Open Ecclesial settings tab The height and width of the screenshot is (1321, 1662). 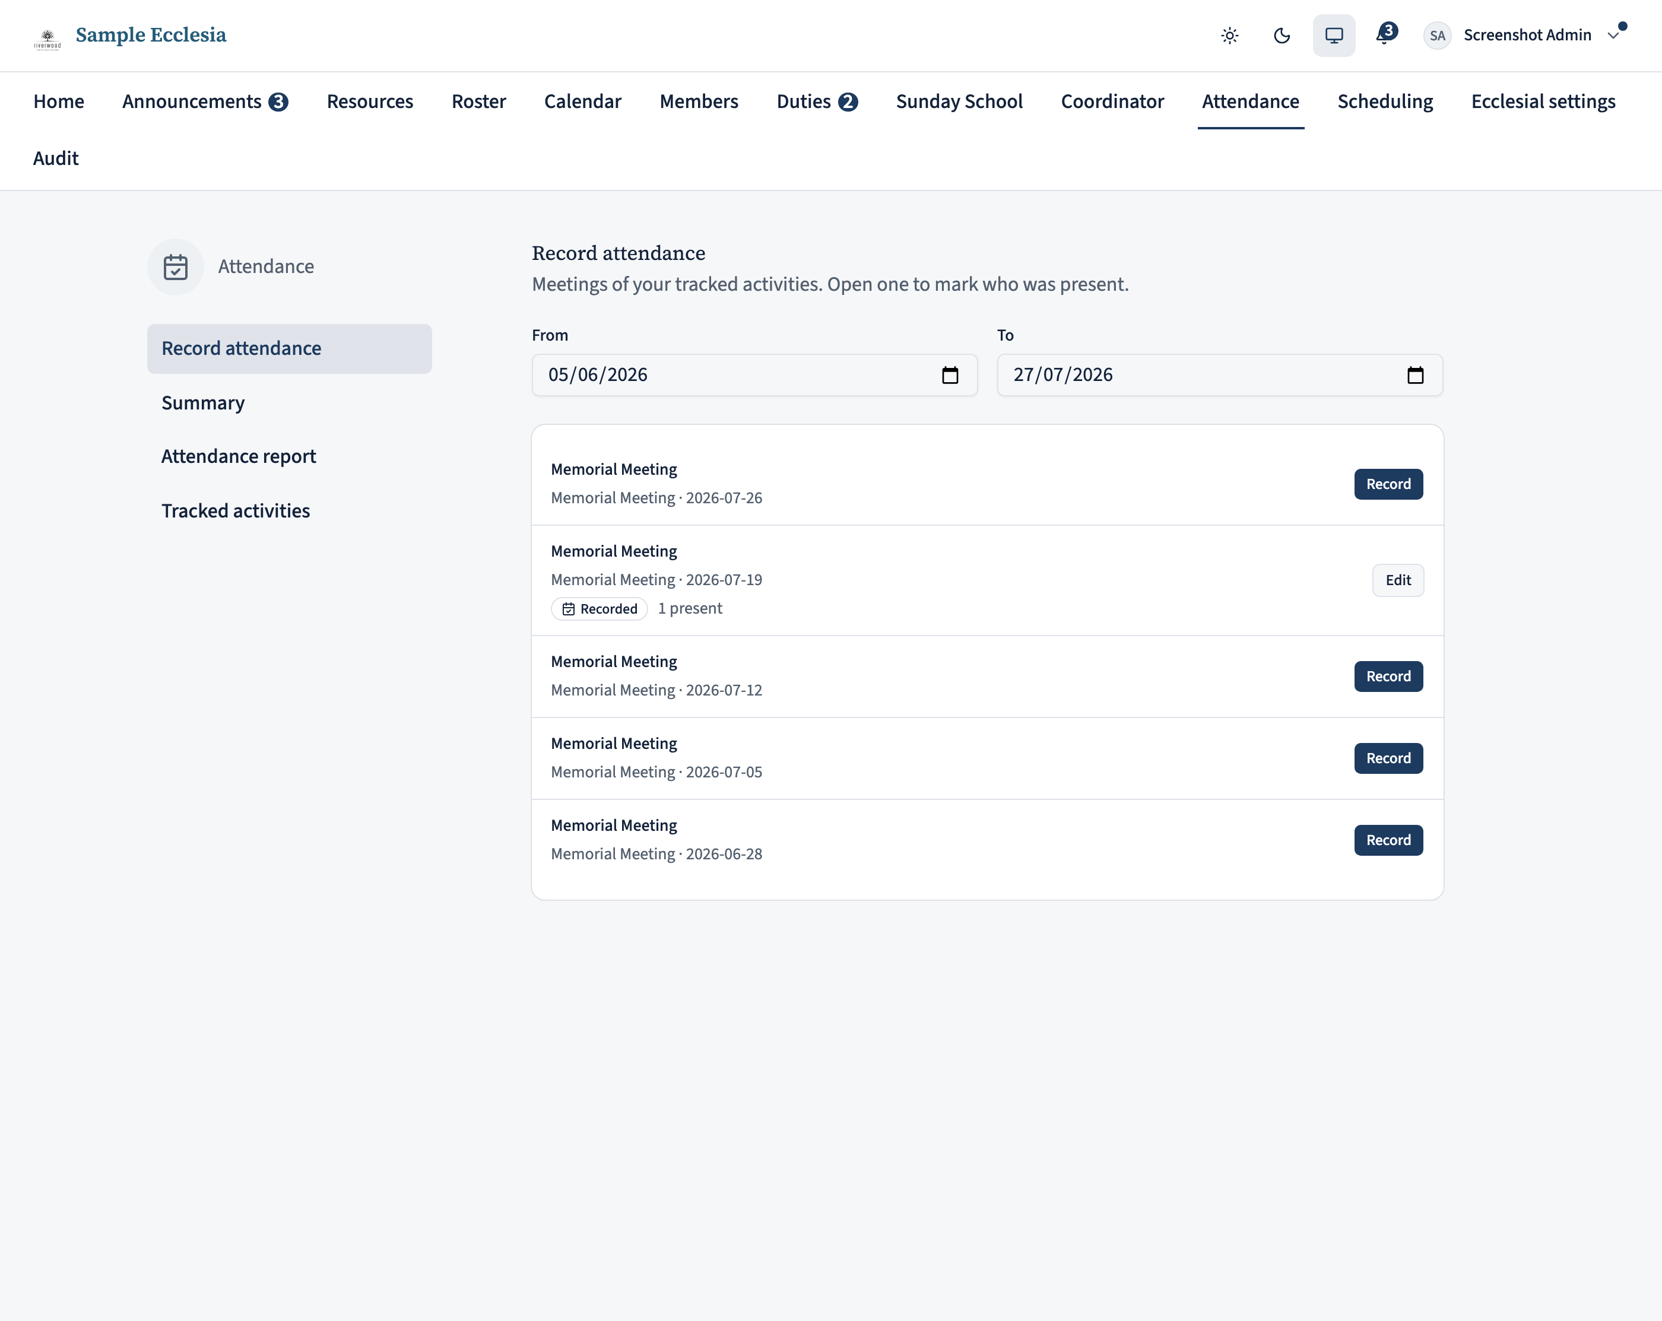click(x=1543, y=101)
